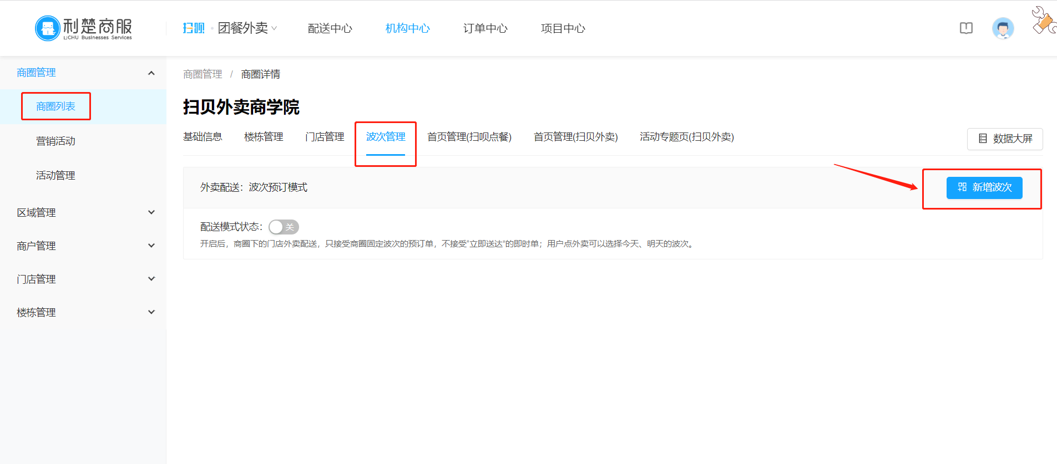The image size is (1057, 464).
Task: Switch to 首页管理(扫呗点餐) tab
Action: coord(469,137)
